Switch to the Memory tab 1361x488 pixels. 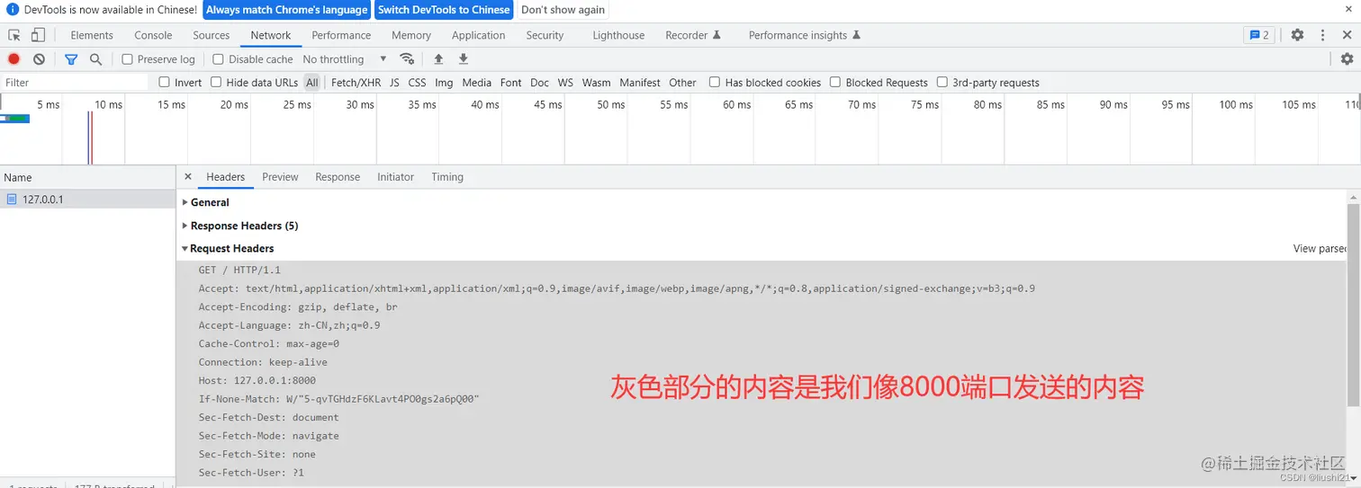click(x=411, y=35)
